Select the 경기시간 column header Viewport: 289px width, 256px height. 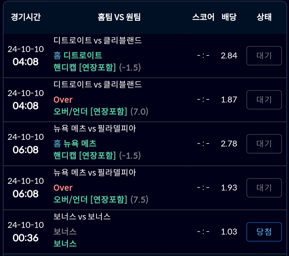click(26, 17)
